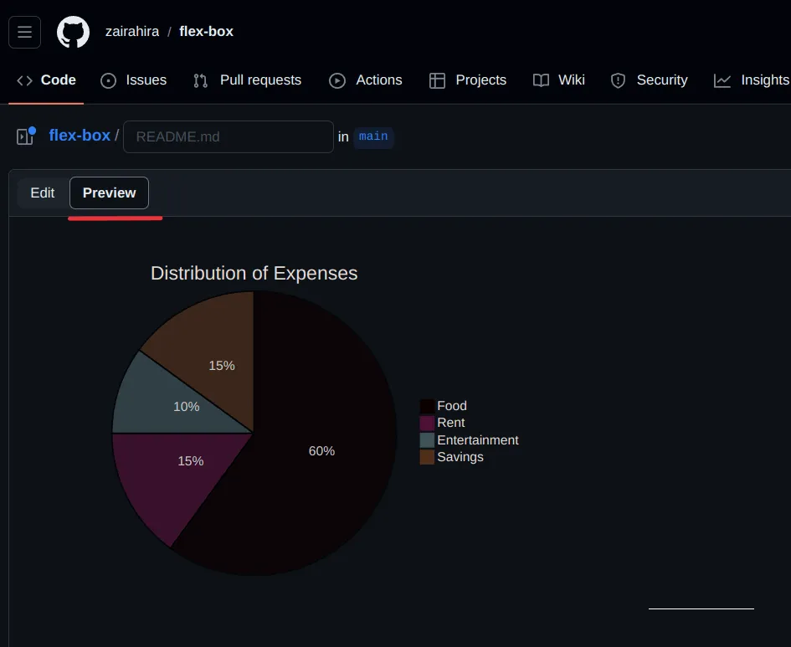Viewport: 791px width, 647px height.
Task: Click the Wiki book icon
Action: pyautogui.click(x=542, y=80)
